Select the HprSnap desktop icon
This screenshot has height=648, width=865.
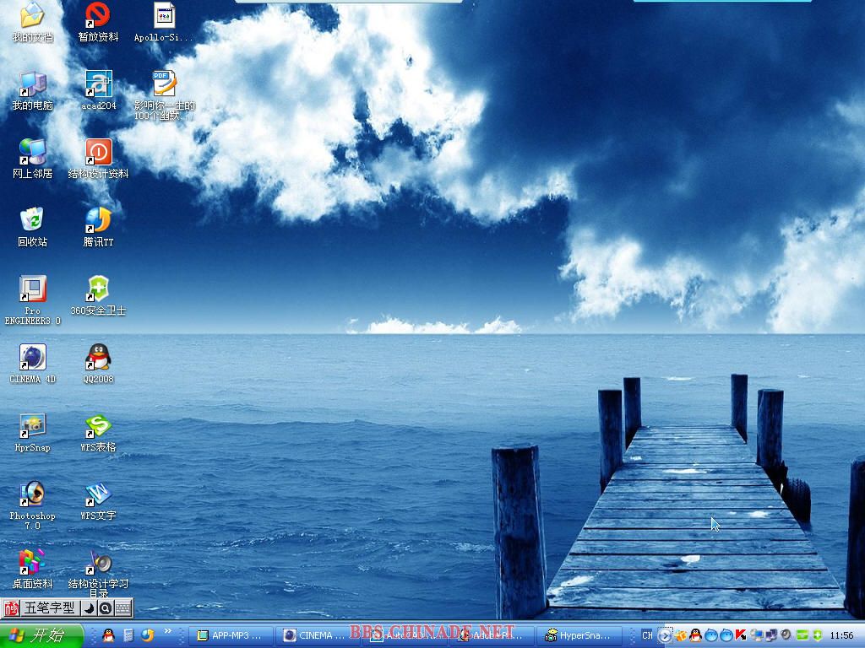coord(32,426)
